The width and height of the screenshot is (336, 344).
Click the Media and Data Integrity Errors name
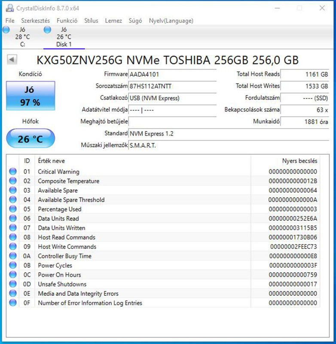point(78,294)
